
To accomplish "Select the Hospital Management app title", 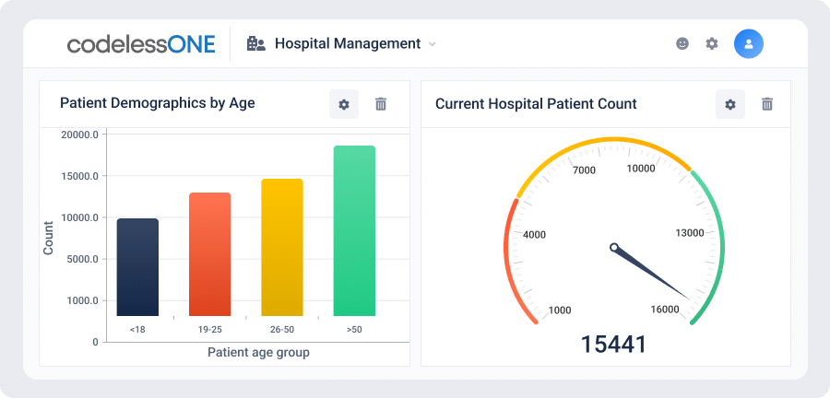I will click(348, 43).
